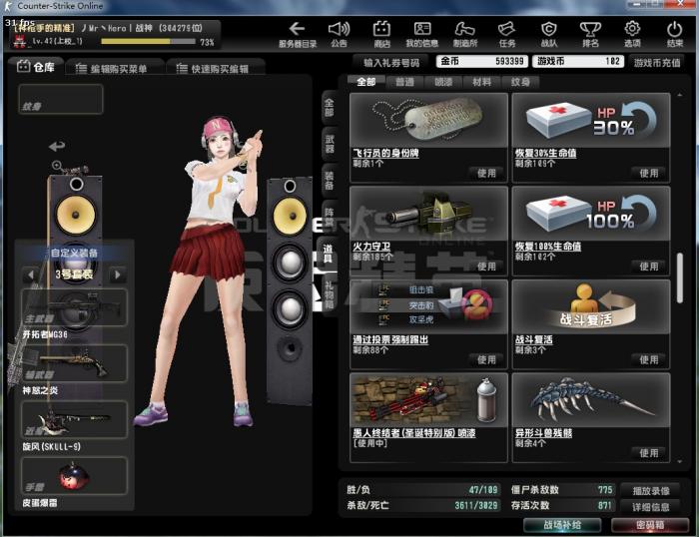The image size is (699, 537).
Task: Select previous loadout with left arrow
Action: (x=31, y=274)
